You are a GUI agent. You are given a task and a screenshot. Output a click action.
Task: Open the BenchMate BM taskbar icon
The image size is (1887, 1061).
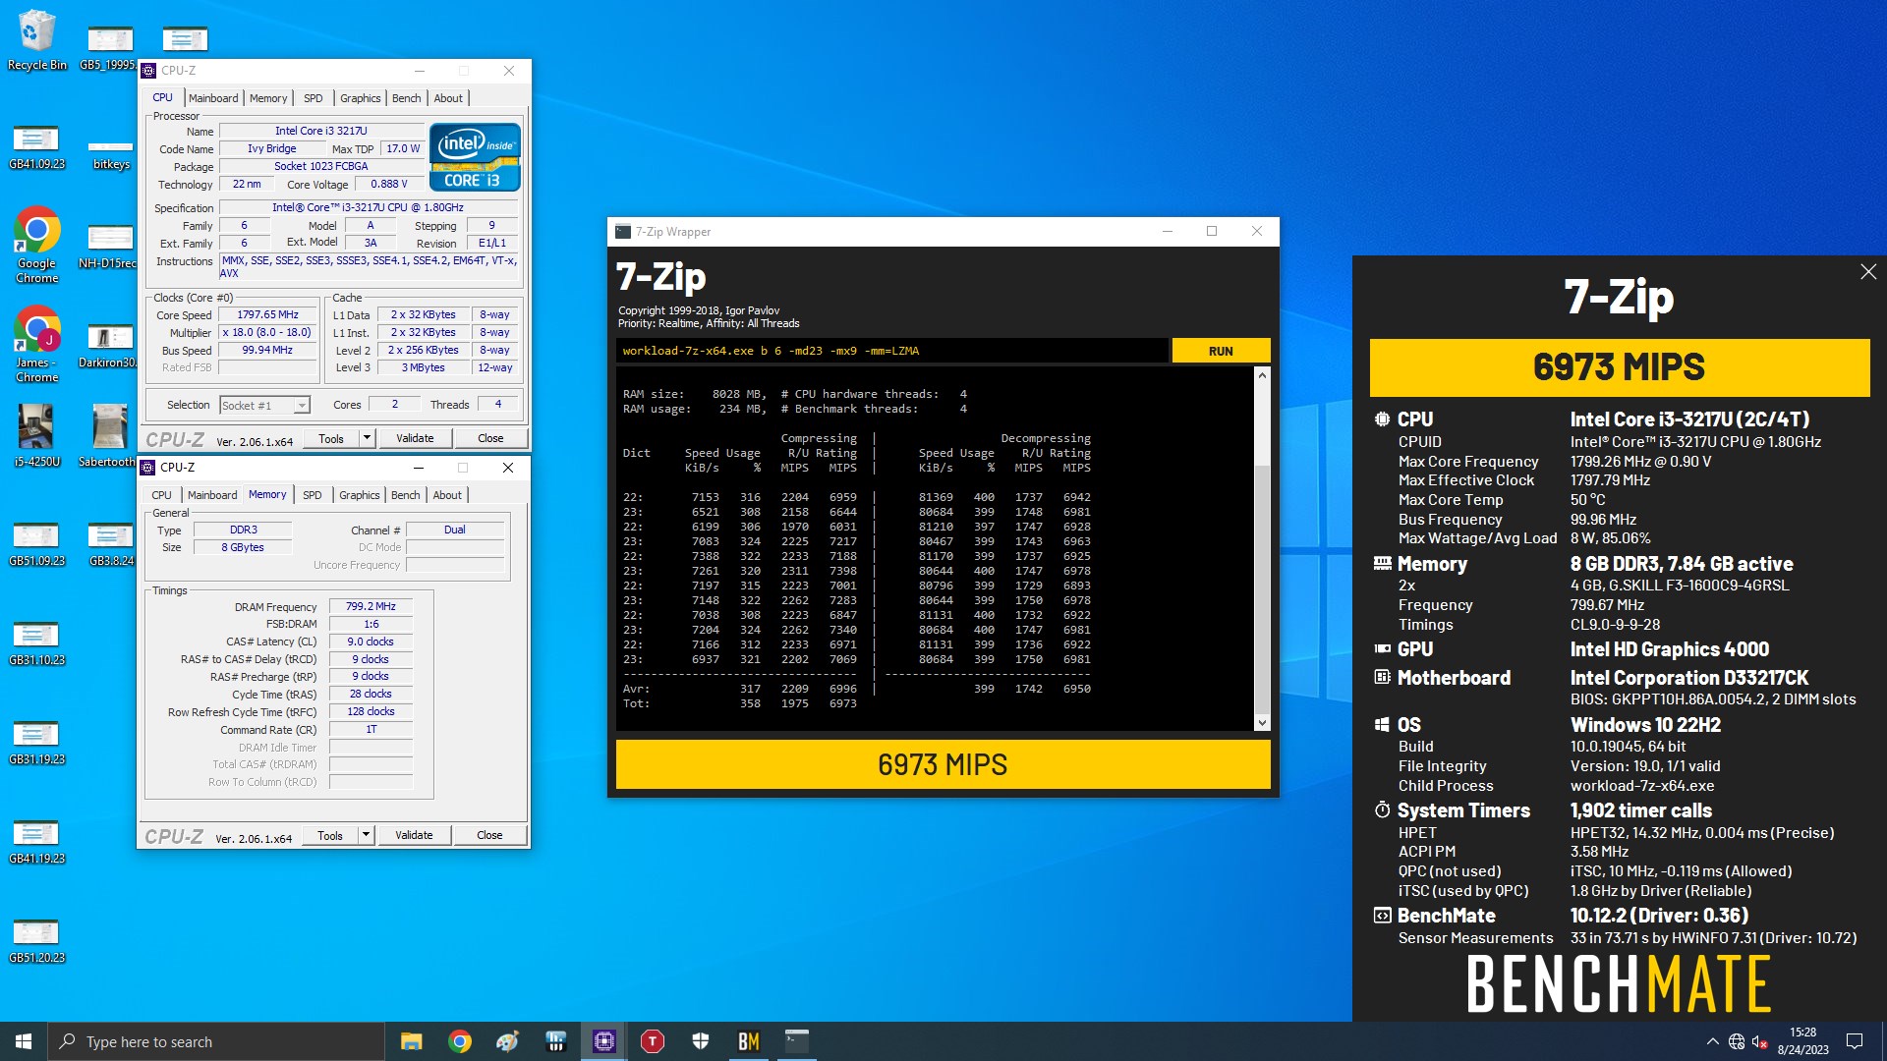tap(748, 1041)
